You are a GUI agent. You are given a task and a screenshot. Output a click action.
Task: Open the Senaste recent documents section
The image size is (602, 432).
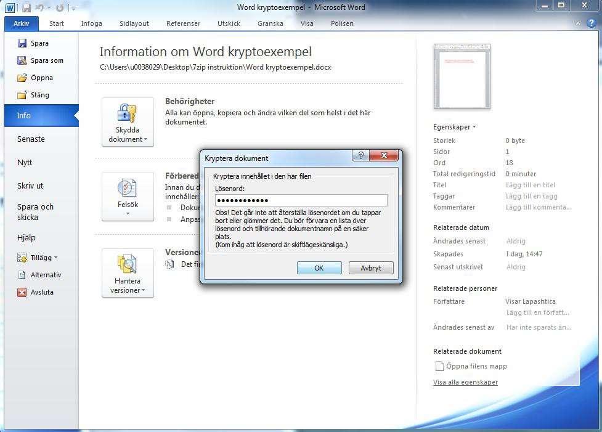pyautogui.click(x=31, y=139)
